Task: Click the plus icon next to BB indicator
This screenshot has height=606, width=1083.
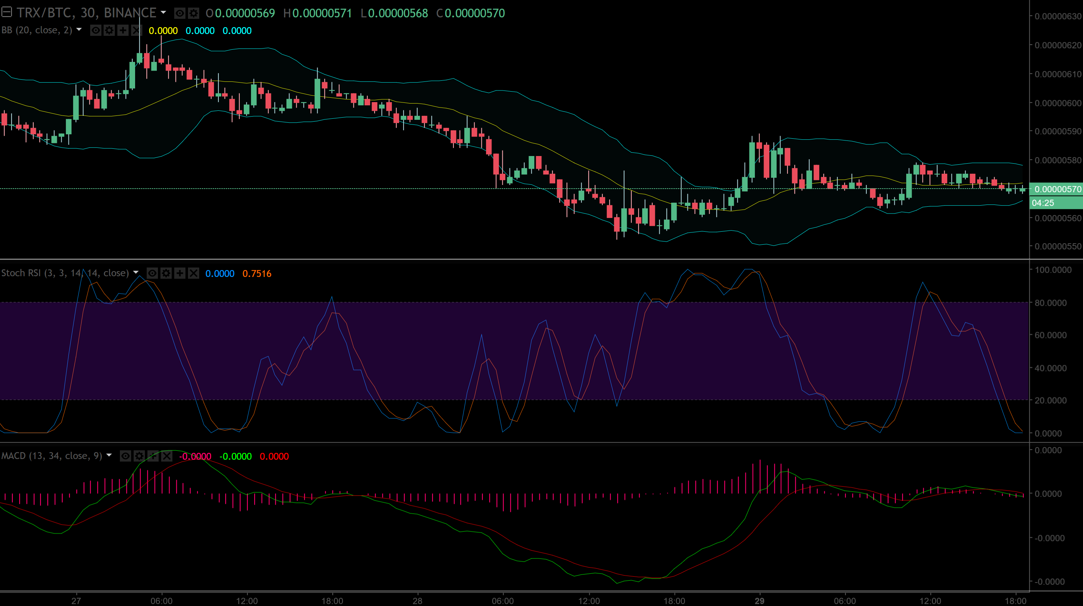Action: point(123,30)
